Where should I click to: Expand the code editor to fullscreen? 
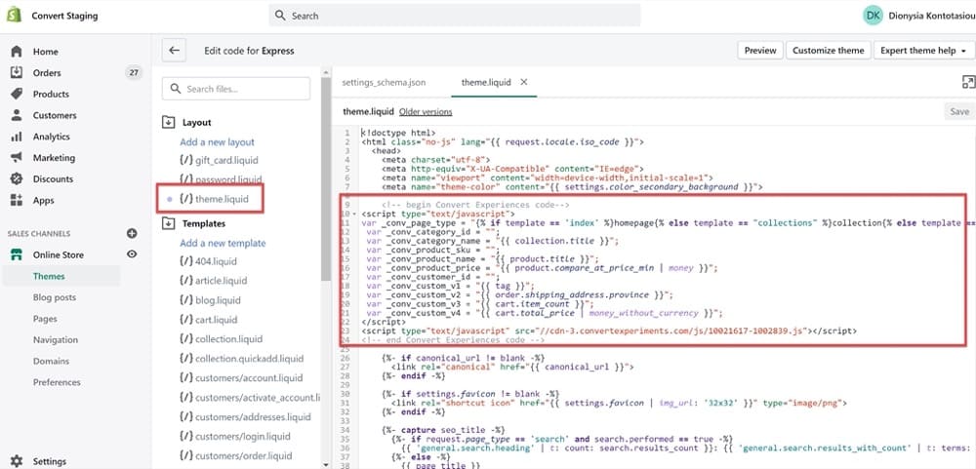point(968,82)
